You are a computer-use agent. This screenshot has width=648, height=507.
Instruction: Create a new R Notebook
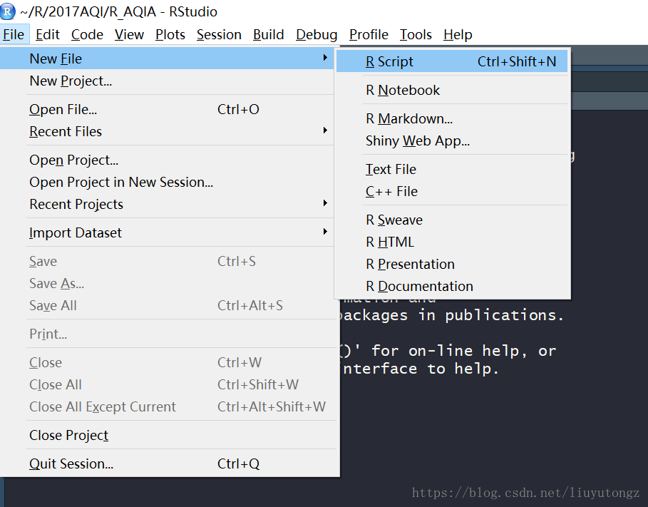(x=452, y=90)
